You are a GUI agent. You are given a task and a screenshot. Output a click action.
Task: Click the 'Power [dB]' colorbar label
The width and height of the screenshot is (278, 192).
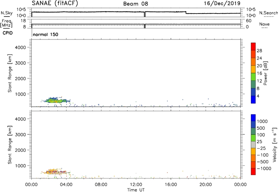(265, 73)
